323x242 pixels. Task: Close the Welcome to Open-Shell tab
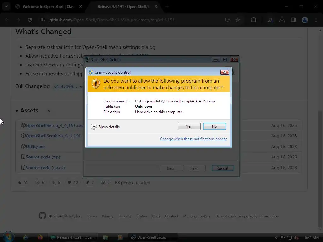tap(81, 6)
